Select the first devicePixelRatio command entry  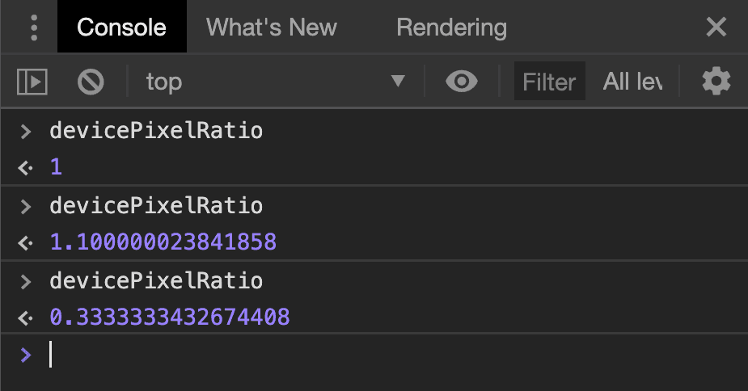tap(156, 130)
